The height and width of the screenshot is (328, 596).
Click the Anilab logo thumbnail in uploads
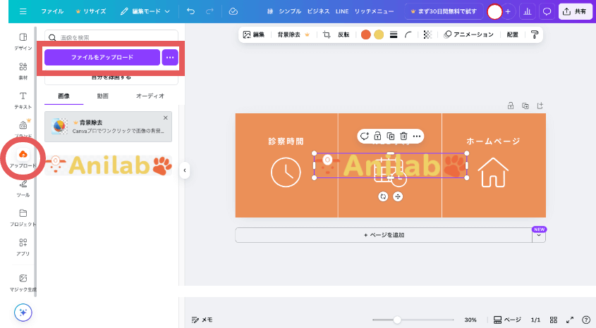coord(111,165)
